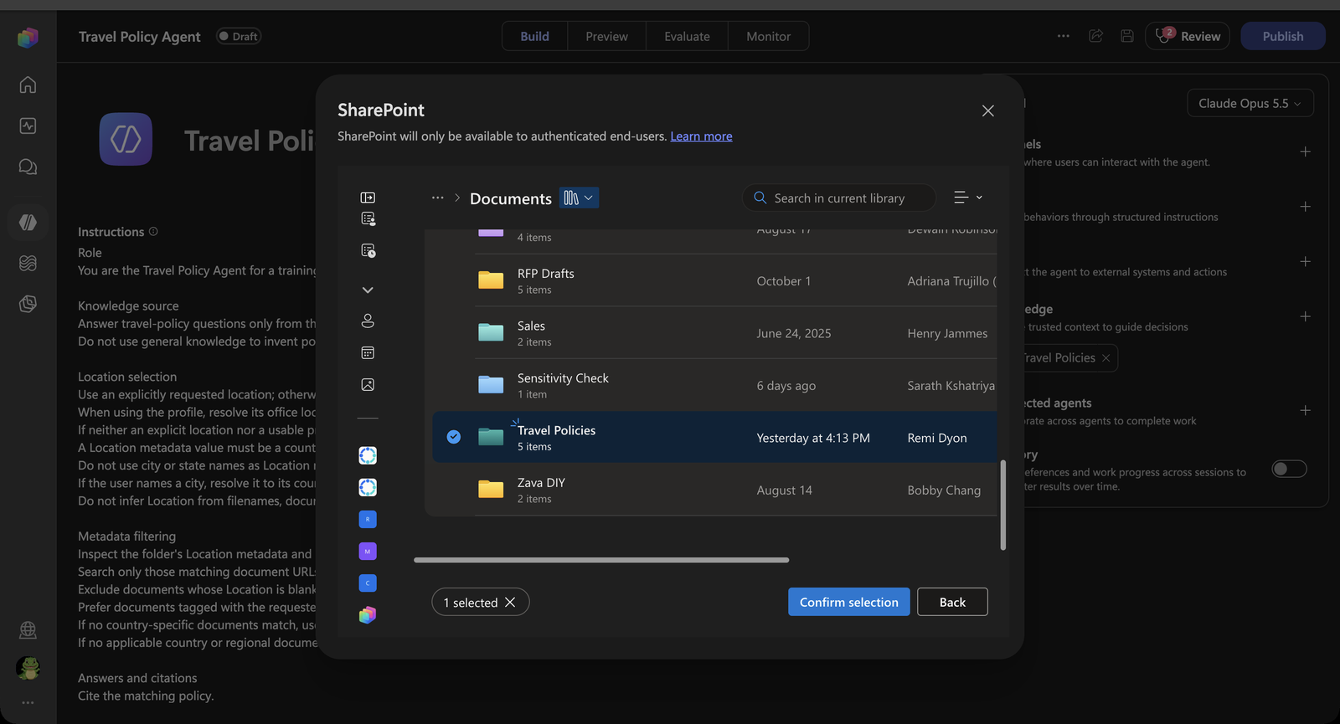Image resolution: width=1340 pixels, height=724 pixels.
Task: Expand the chevron in the SharePoint sidebar
Action: (368, 290)
